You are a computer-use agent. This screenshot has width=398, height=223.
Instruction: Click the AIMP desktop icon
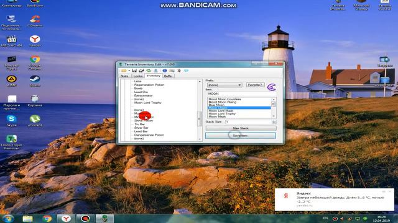tap(11, 81)
